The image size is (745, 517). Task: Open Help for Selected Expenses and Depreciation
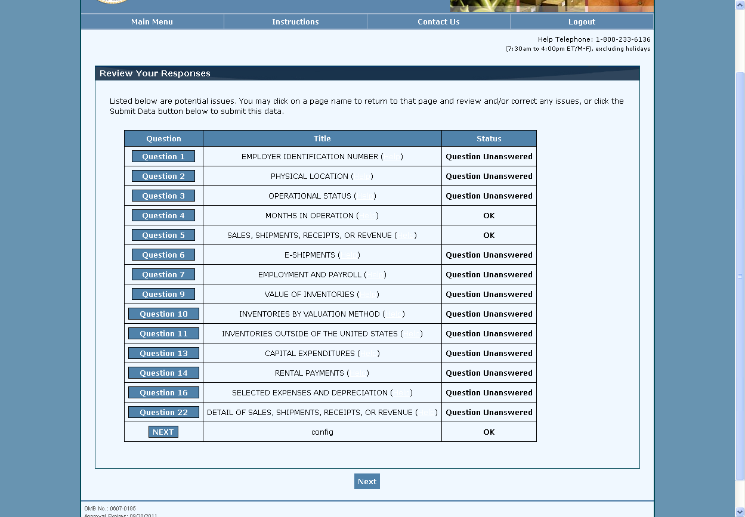[x=401, y=392]
